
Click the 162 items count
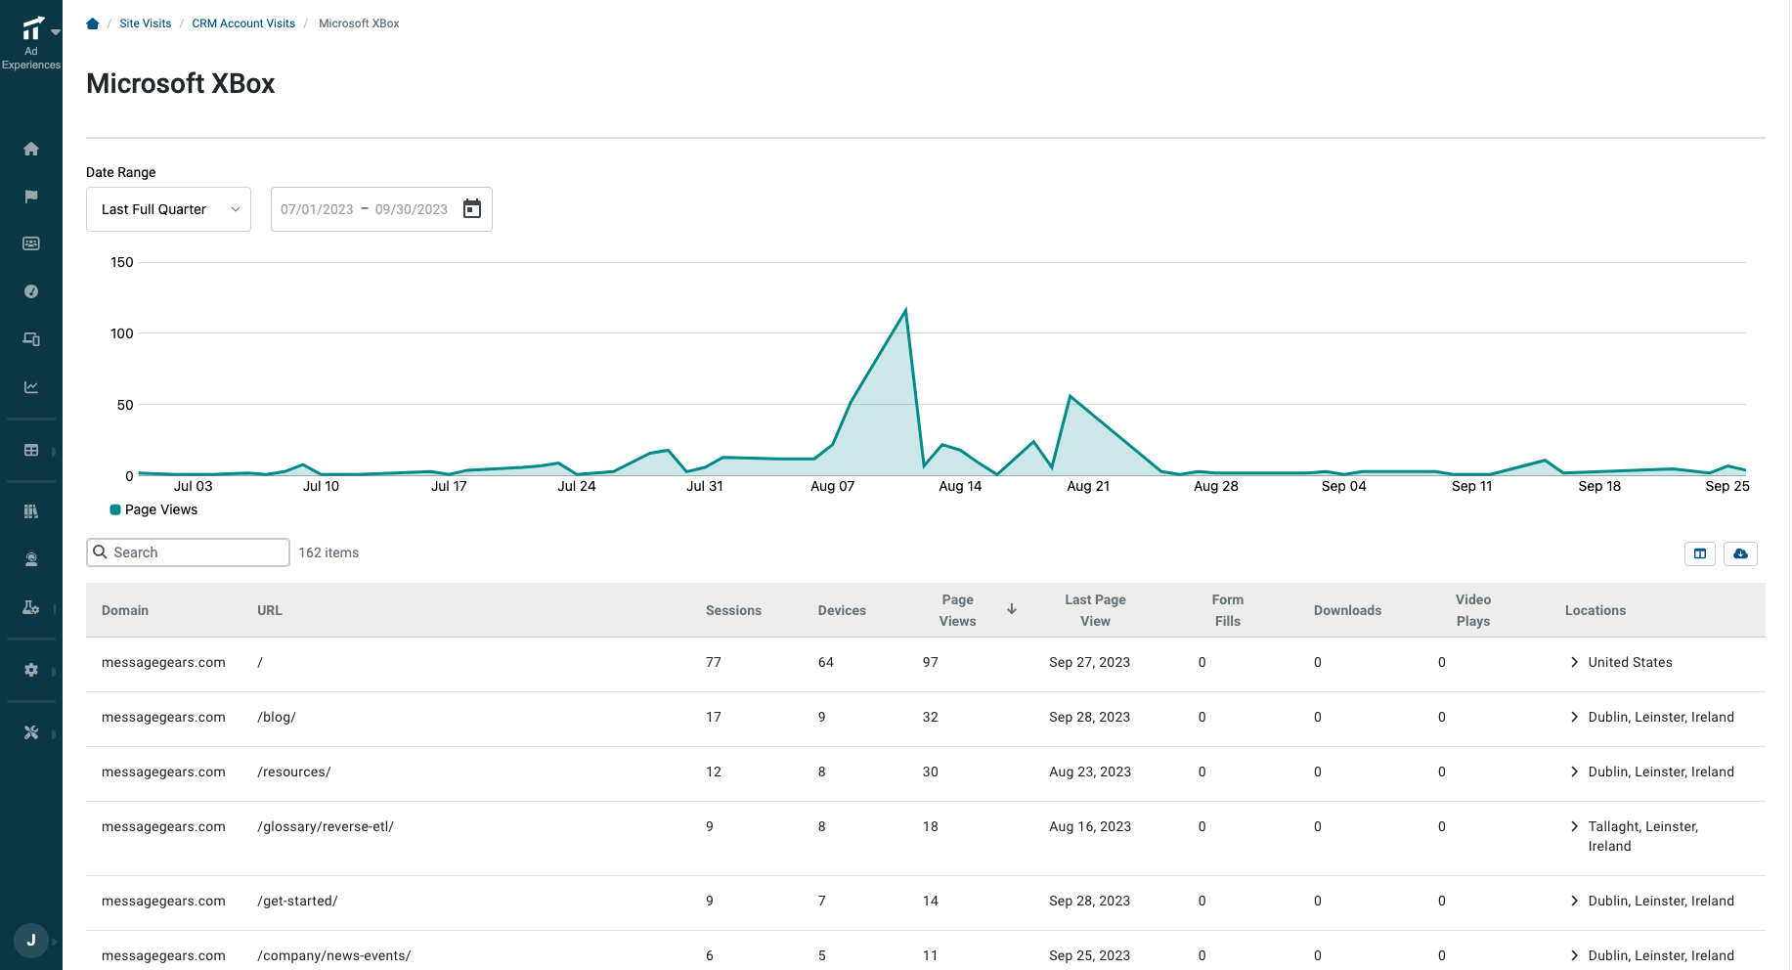[x=328, y=552]
